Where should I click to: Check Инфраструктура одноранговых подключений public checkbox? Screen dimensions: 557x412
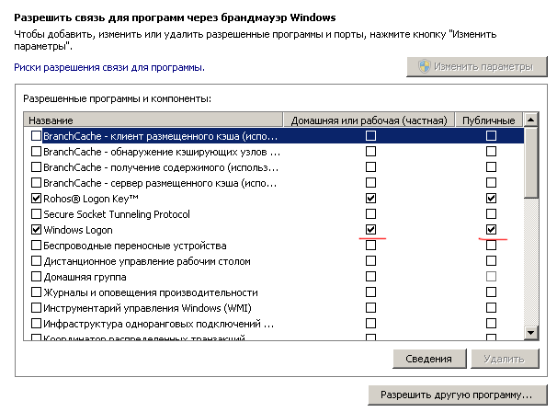tap(492, 324)
